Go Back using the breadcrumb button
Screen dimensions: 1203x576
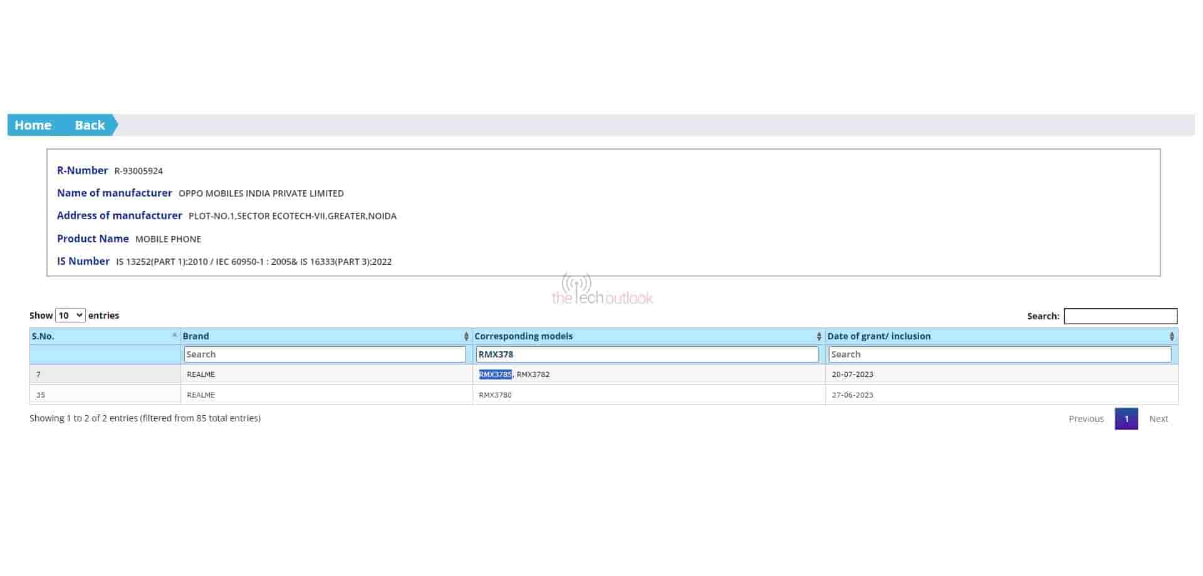pyautogui.click(x=90, y=125)
